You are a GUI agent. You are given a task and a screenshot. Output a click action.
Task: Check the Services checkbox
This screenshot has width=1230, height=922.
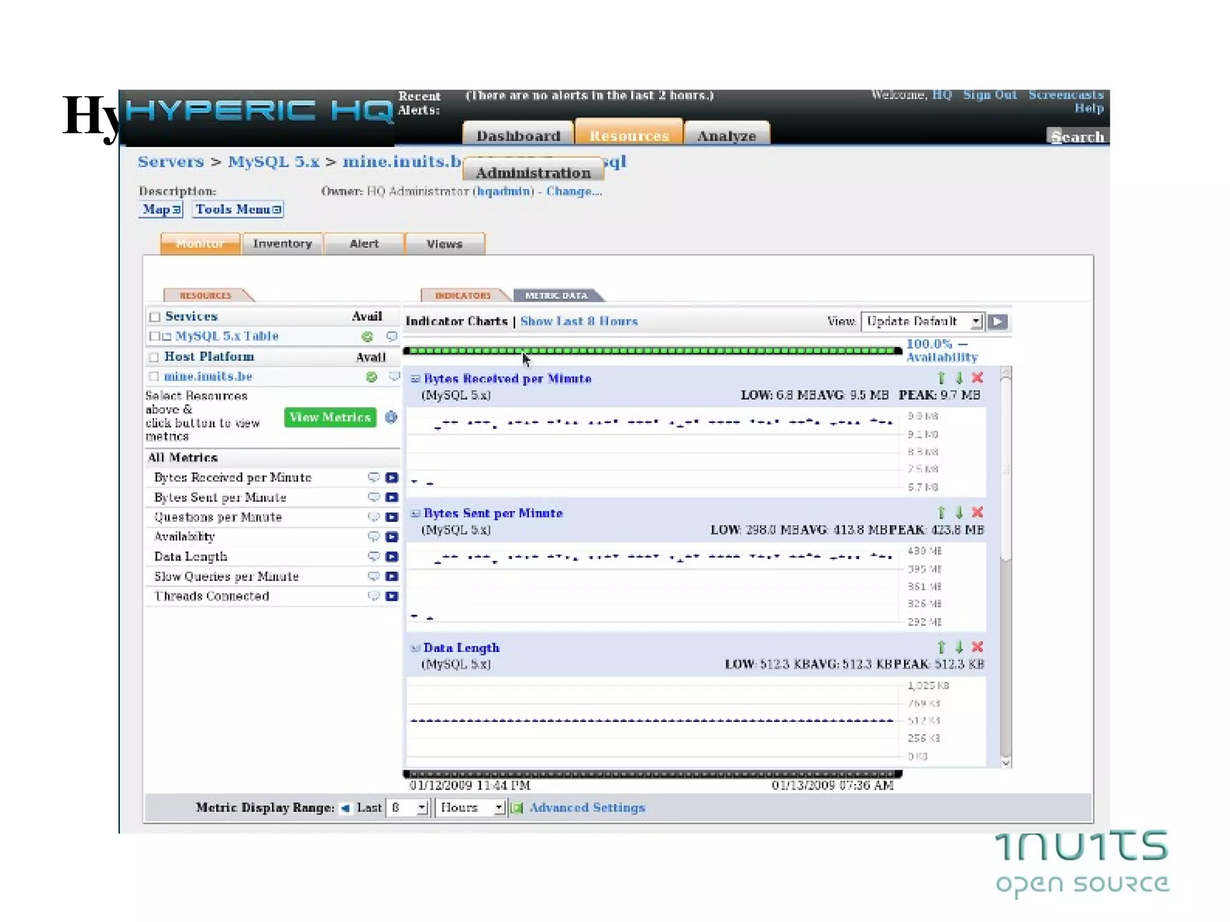pos(155,317)
